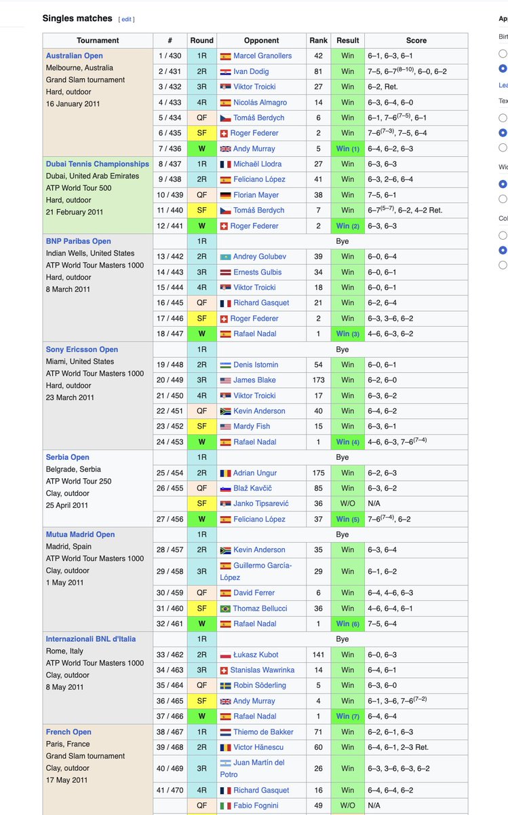Open Robin Söderling player page
The width and height of the screenshot is (508, 815).
tap(260, 685)
